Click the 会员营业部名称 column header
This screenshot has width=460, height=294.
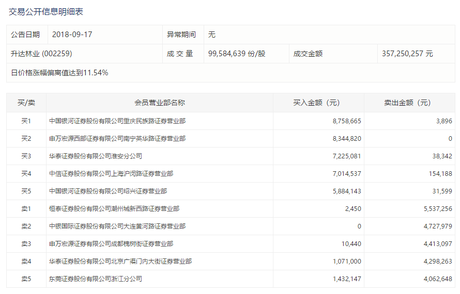159,103
